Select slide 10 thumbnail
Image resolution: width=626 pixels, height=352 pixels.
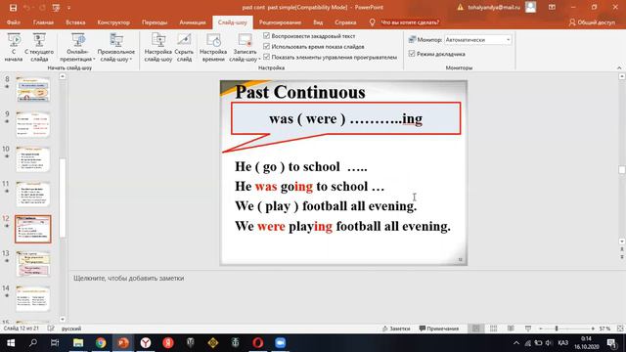pos(33,159)
